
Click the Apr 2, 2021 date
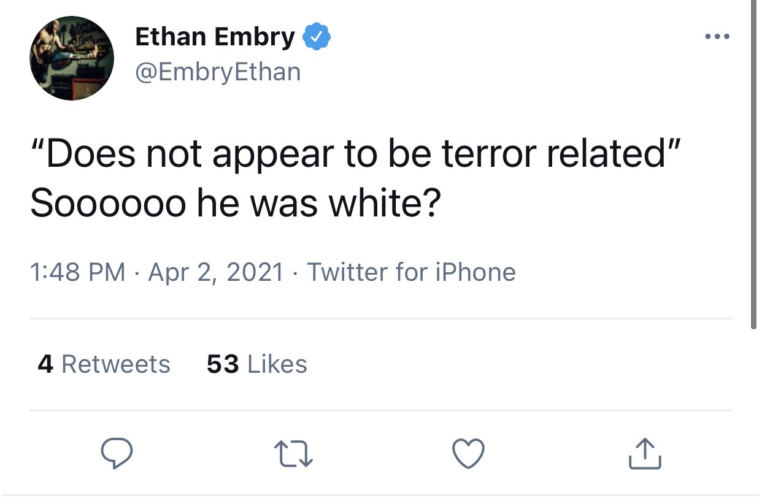pyautogui.click(x=216, y=272)
